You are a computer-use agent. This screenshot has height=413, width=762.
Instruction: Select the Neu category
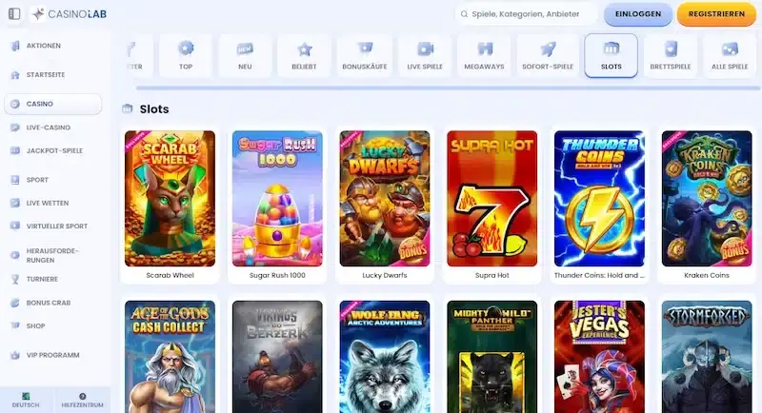pos(245,56)
